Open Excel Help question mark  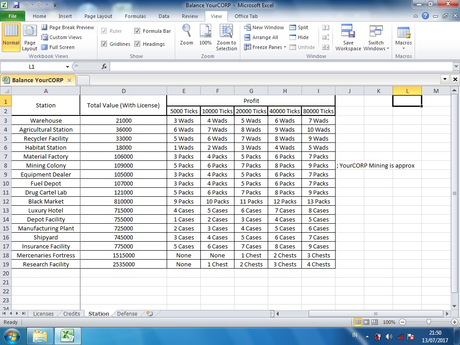425,16
